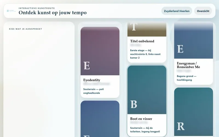The width and height of the screenshot is (219, 137).
Task: Click the Zuyderland Heerlen button
Action: point(177,11)
